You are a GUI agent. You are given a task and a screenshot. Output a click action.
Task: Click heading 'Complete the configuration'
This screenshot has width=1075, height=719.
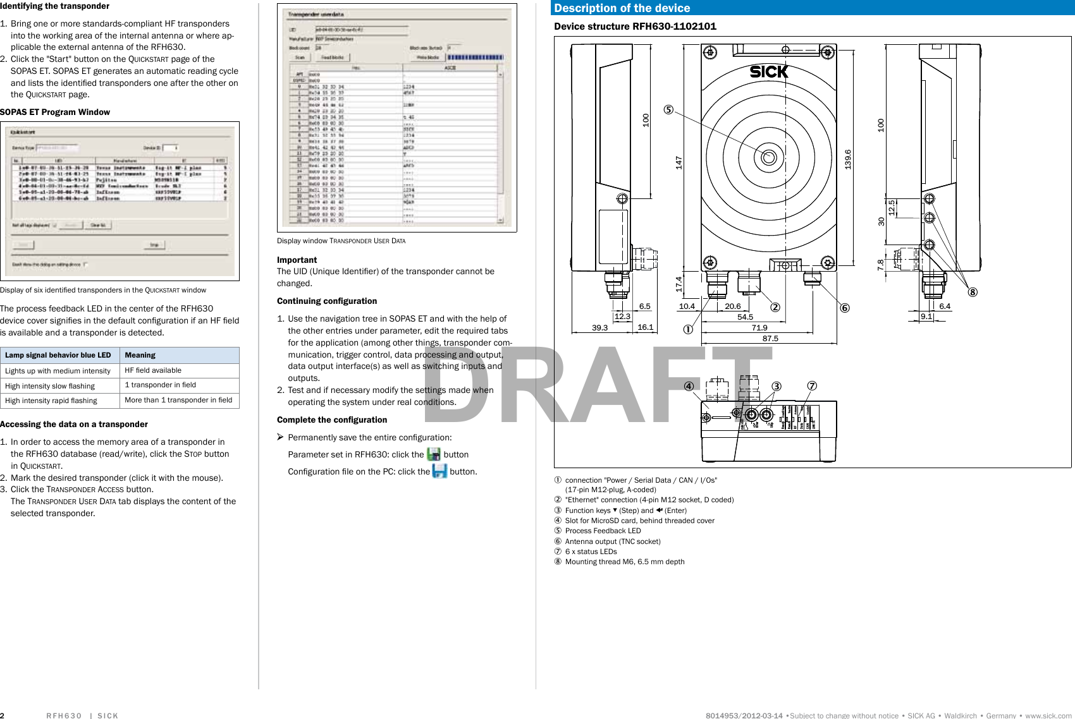pos(332,420)
